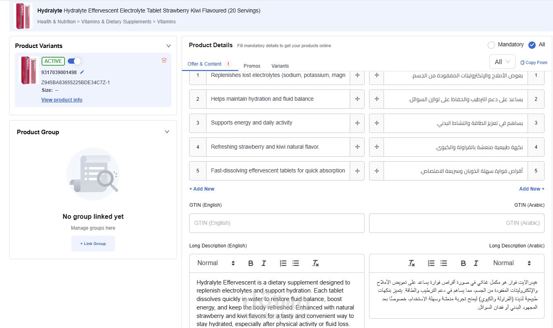Viewport: 553px width, 328px height.
Task: Click the Copy From icon button
Action: pos(534,62)
